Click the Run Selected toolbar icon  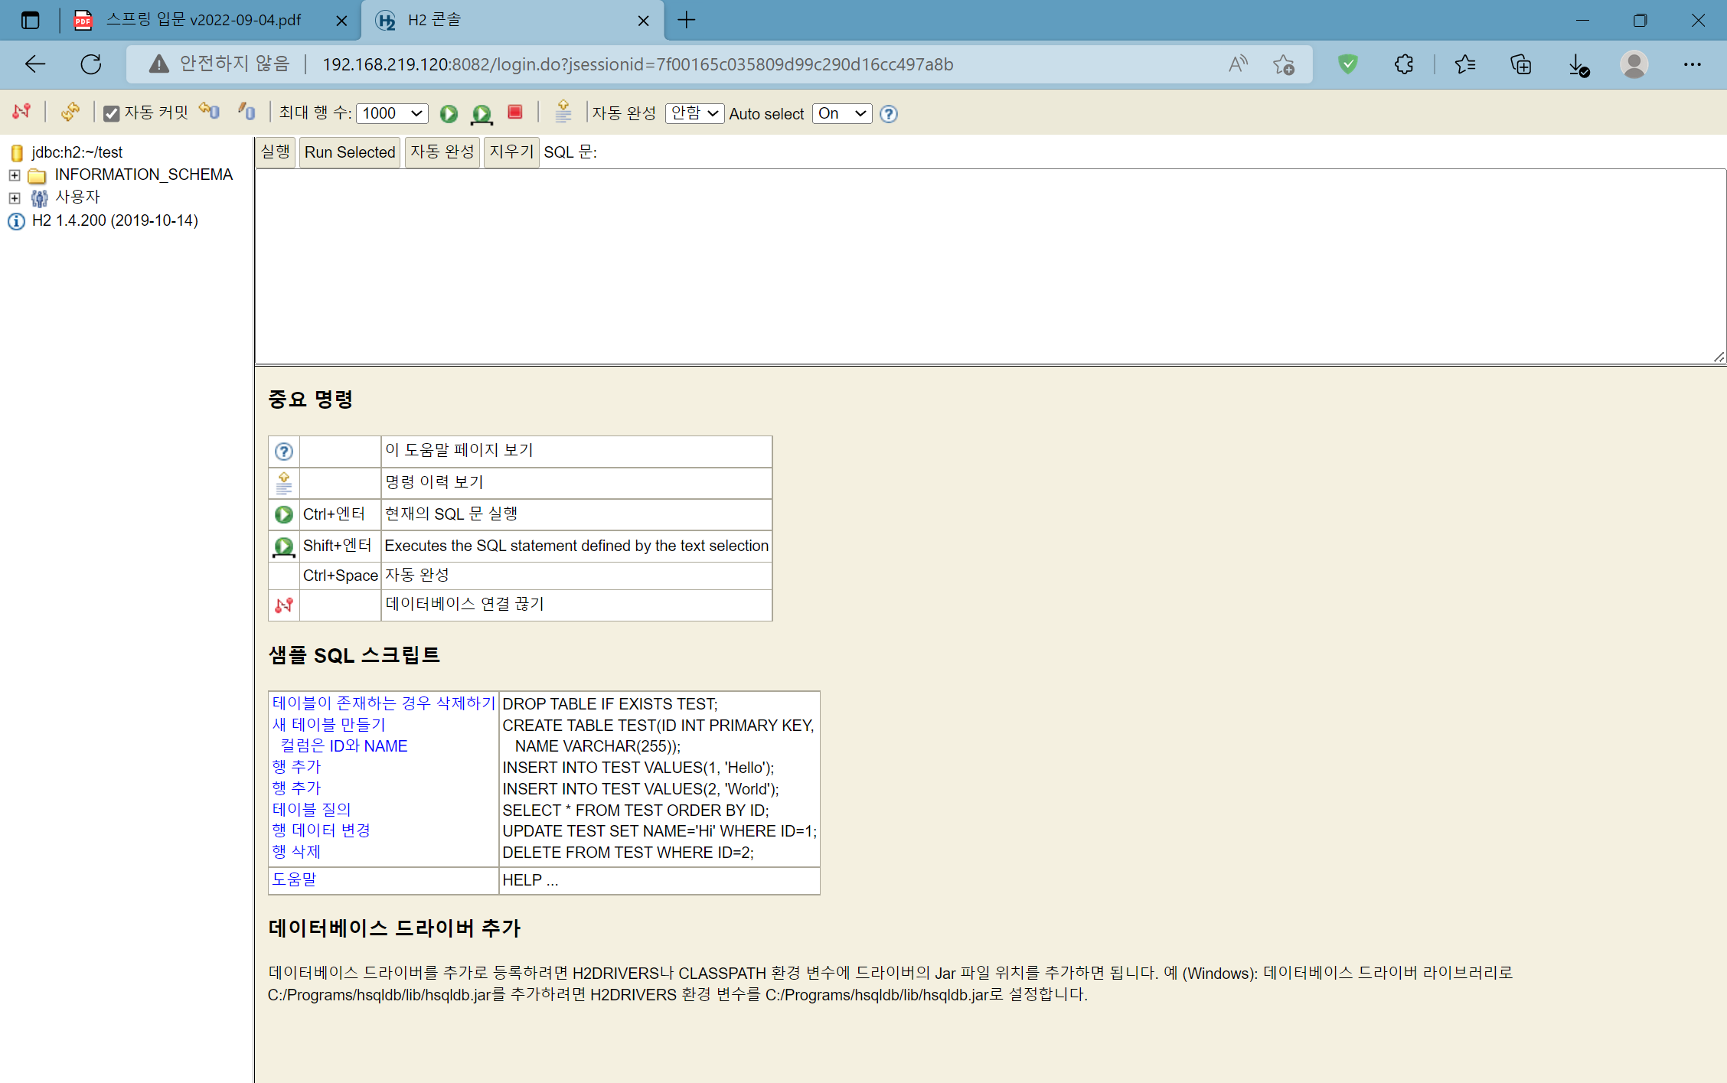pyautogui.click(x=482, y=114)
